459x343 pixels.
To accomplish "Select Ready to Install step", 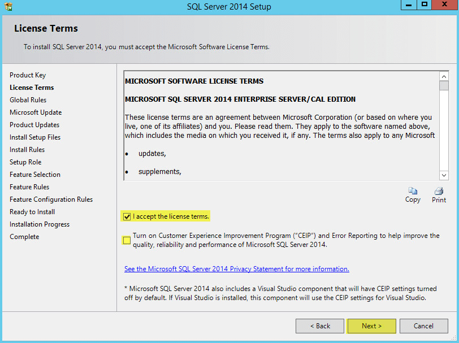I will tap(32, 212).
